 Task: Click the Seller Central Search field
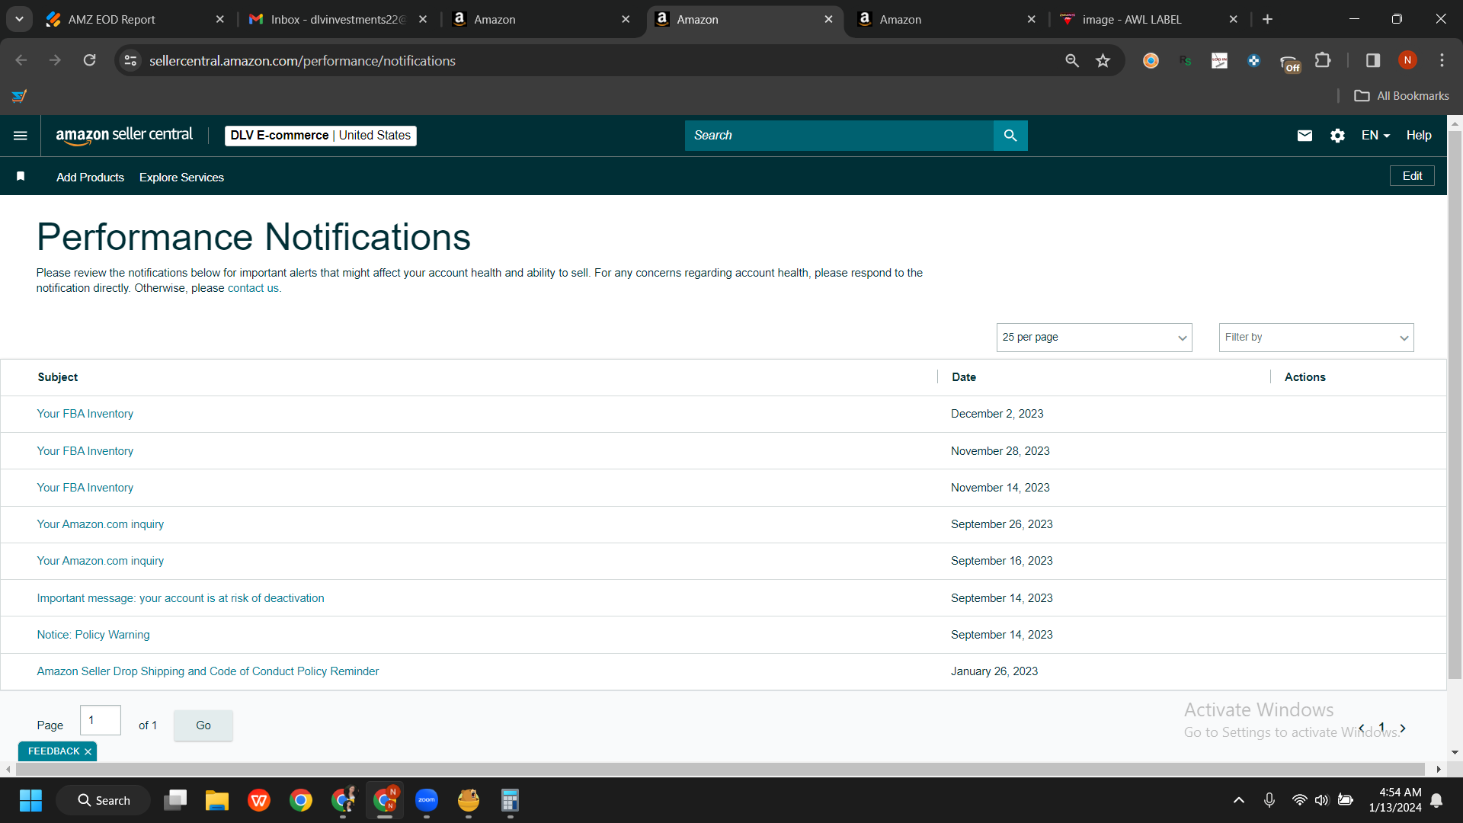839,136
